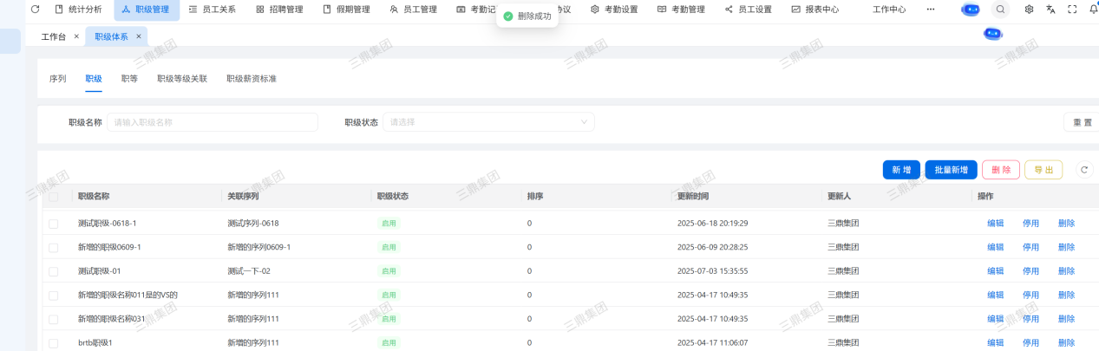Open the settings gear icon in header

[1029, 10]
